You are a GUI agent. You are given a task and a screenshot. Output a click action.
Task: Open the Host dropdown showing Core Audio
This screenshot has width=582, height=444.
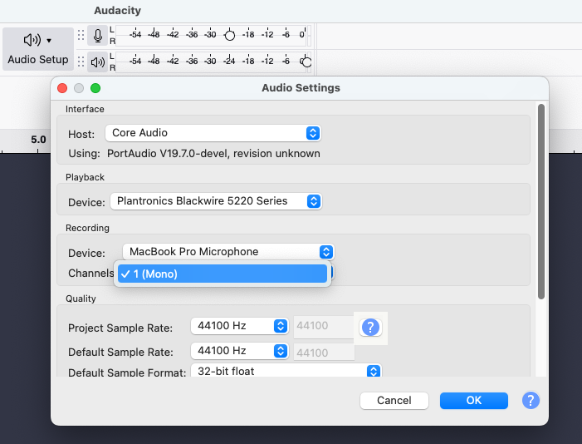pyautogui.click(x=213, y=133)
